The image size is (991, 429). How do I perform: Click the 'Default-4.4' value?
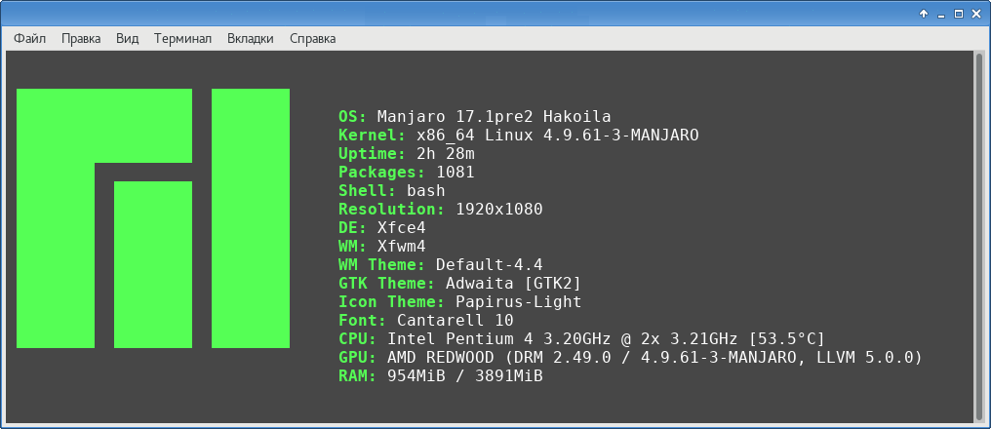pyautogui.click(x=490, y=264)
